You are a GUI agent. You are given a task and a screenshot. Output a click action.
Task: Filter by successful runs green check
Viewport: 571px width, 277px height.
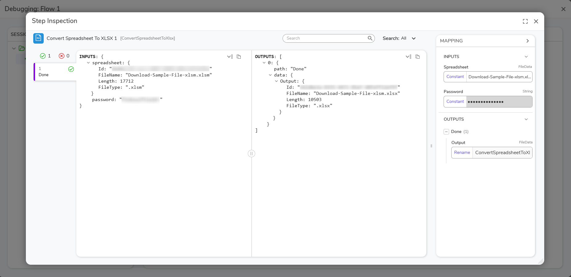point(43,56)
